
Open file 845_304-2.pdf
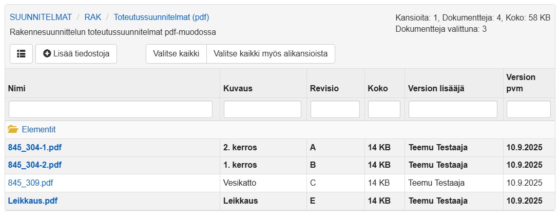tap(34, 165)
